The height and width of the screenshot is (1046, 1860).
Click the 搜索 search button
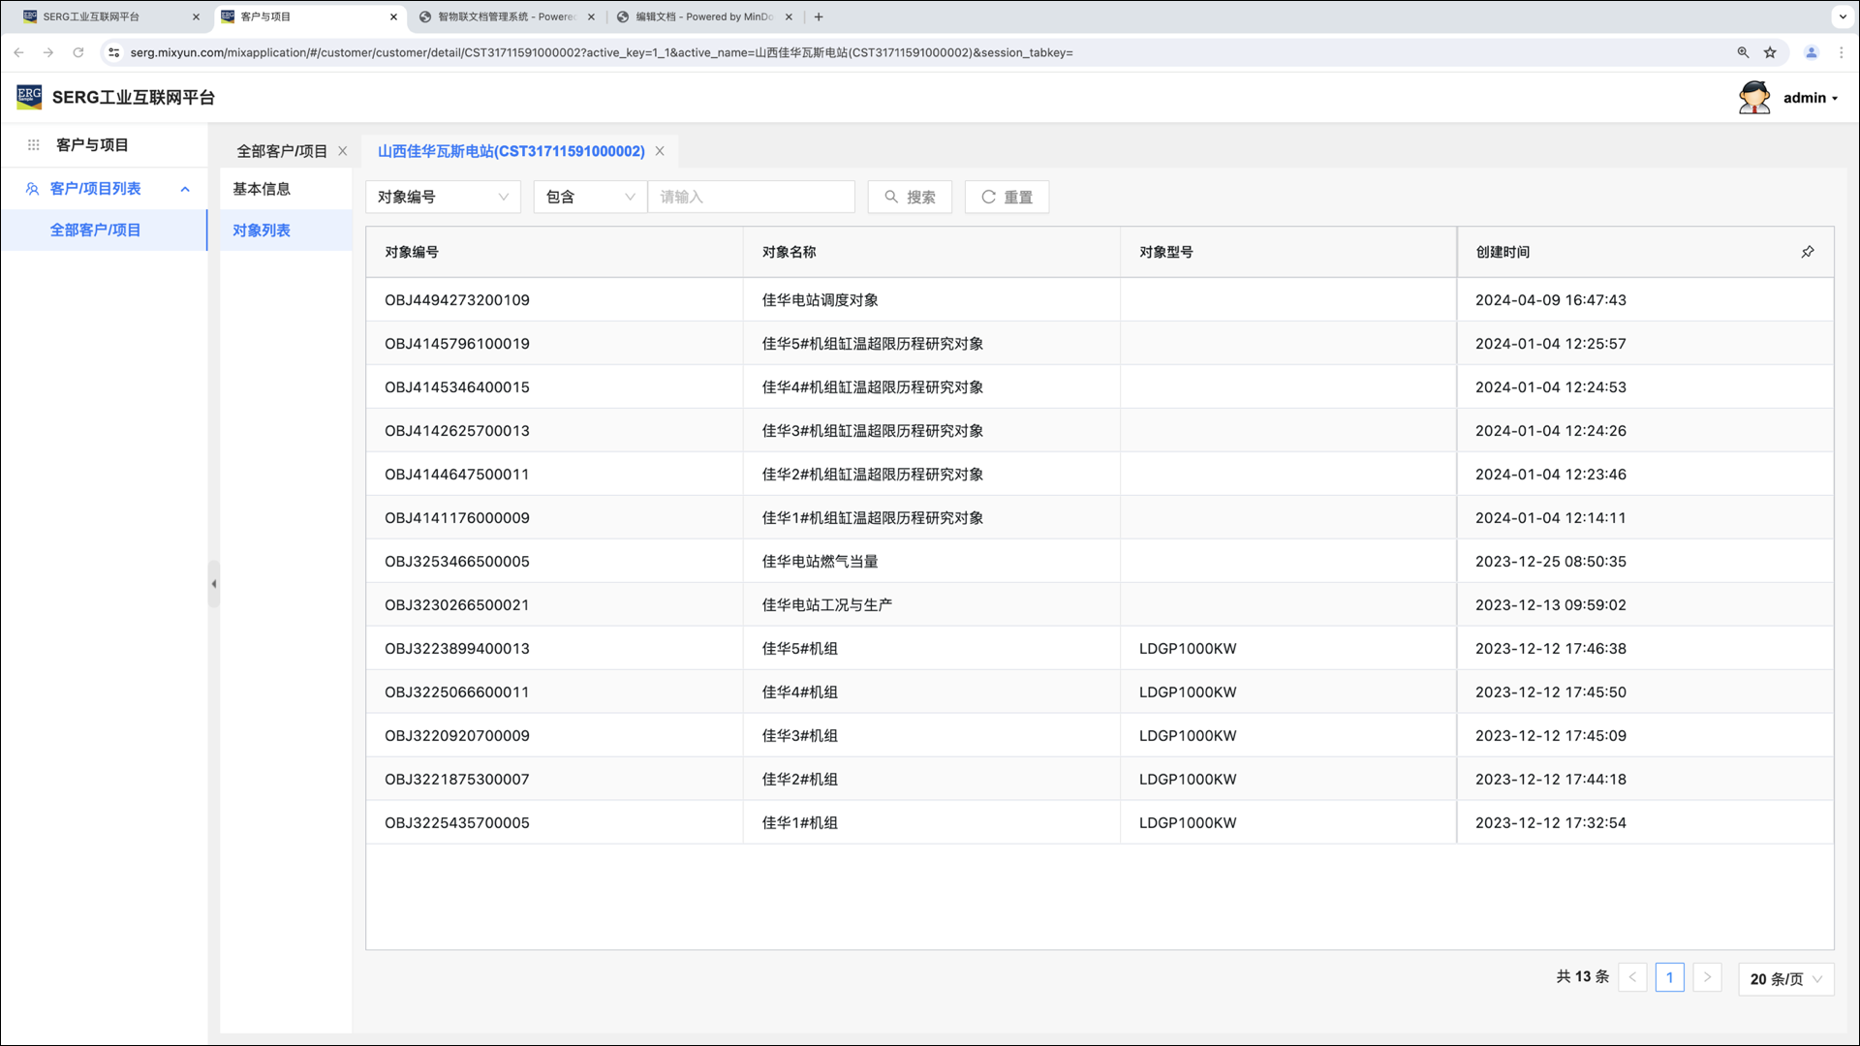[910, 197]
